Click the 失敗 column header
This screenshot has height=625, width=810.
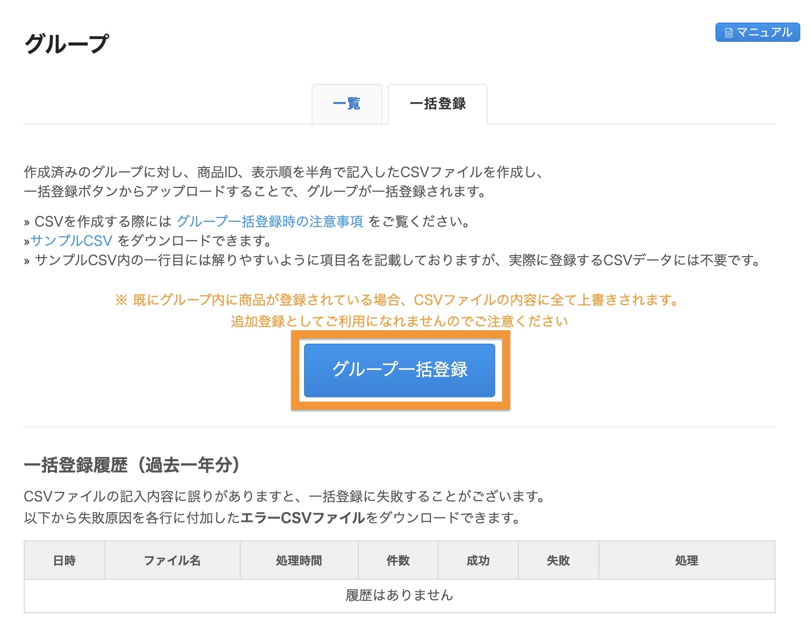click(x=557, y=560)
